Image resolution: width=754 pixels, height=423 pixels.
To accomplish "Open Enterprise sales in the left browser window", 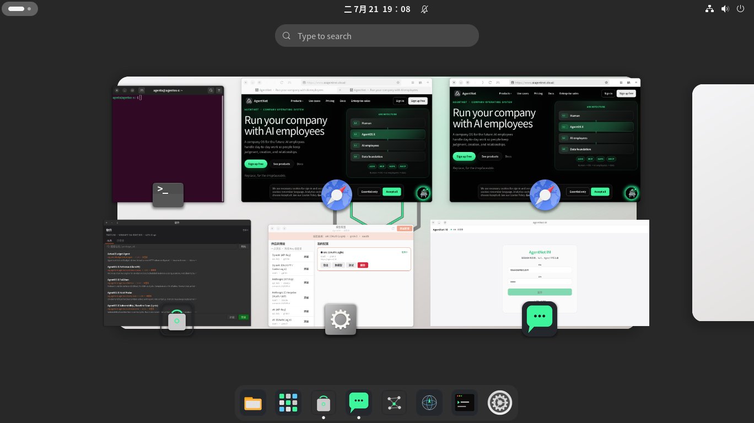I will pos(360,101).
